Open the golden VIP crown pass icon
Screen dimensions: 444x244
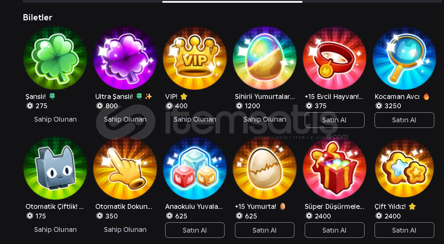pos(195,58)
